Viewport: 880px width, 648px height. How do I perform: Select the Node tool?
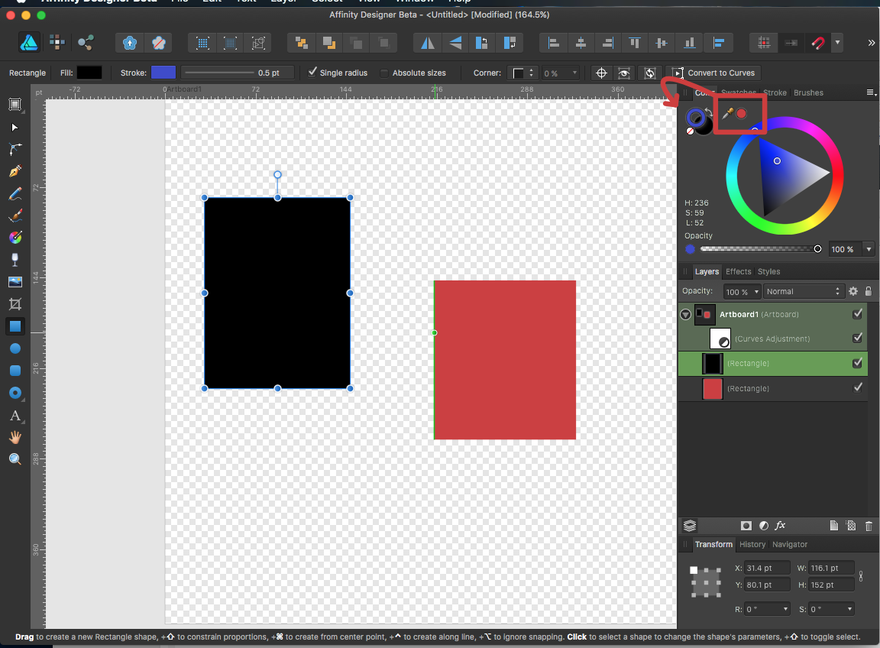pyautogui.click(x=15, y=149)
